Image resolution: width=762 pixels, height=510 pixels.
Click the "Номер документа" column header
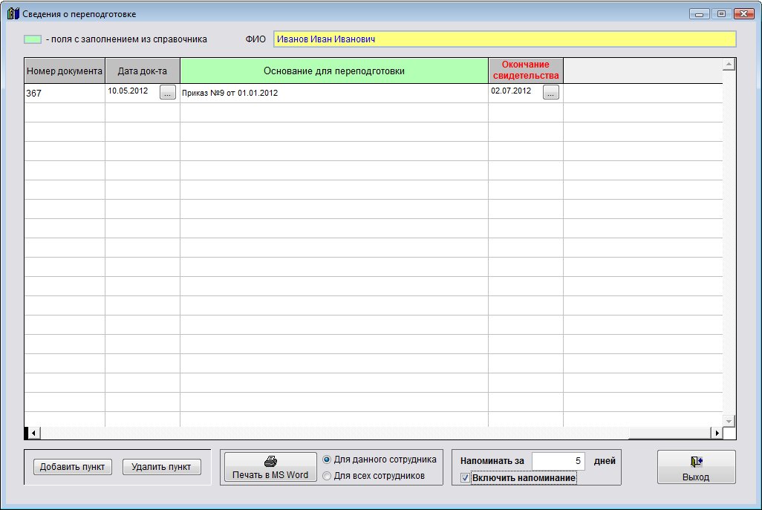(x=65, y=71)
